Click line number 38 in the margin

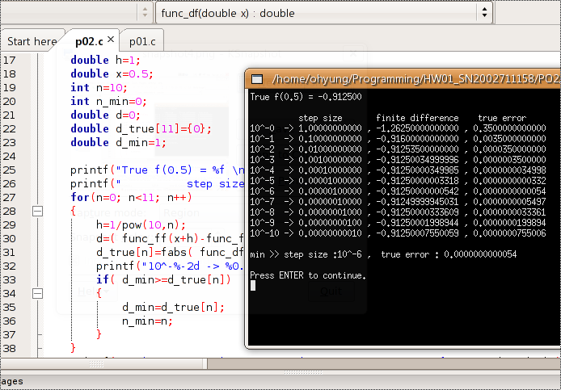(x=10, y=348)
